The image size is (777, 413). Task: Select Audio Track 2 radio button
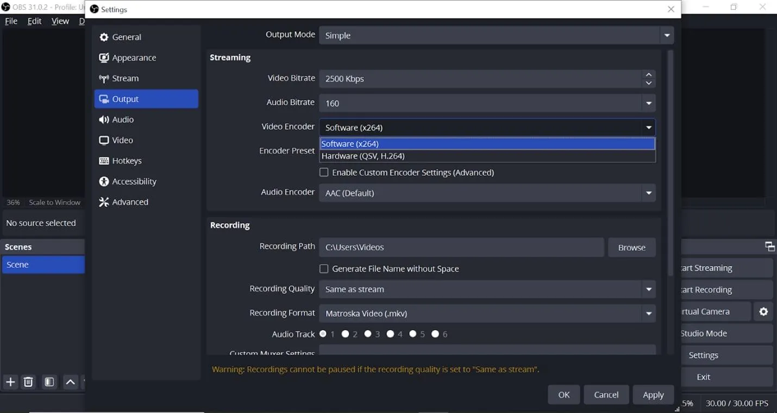[345, 334]
